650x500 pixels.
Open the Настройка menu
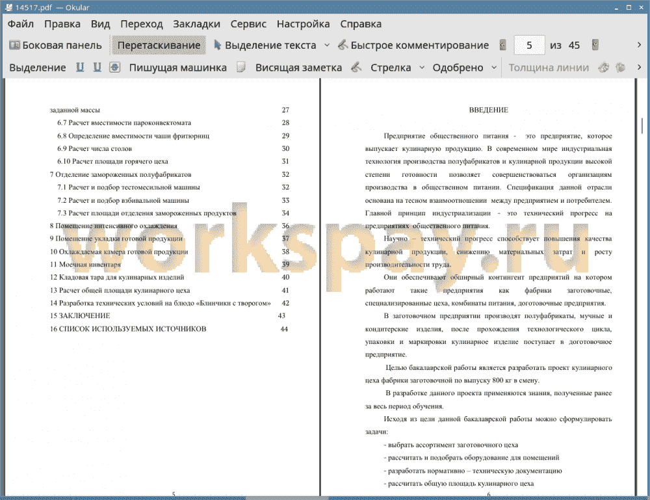point(303,24)
